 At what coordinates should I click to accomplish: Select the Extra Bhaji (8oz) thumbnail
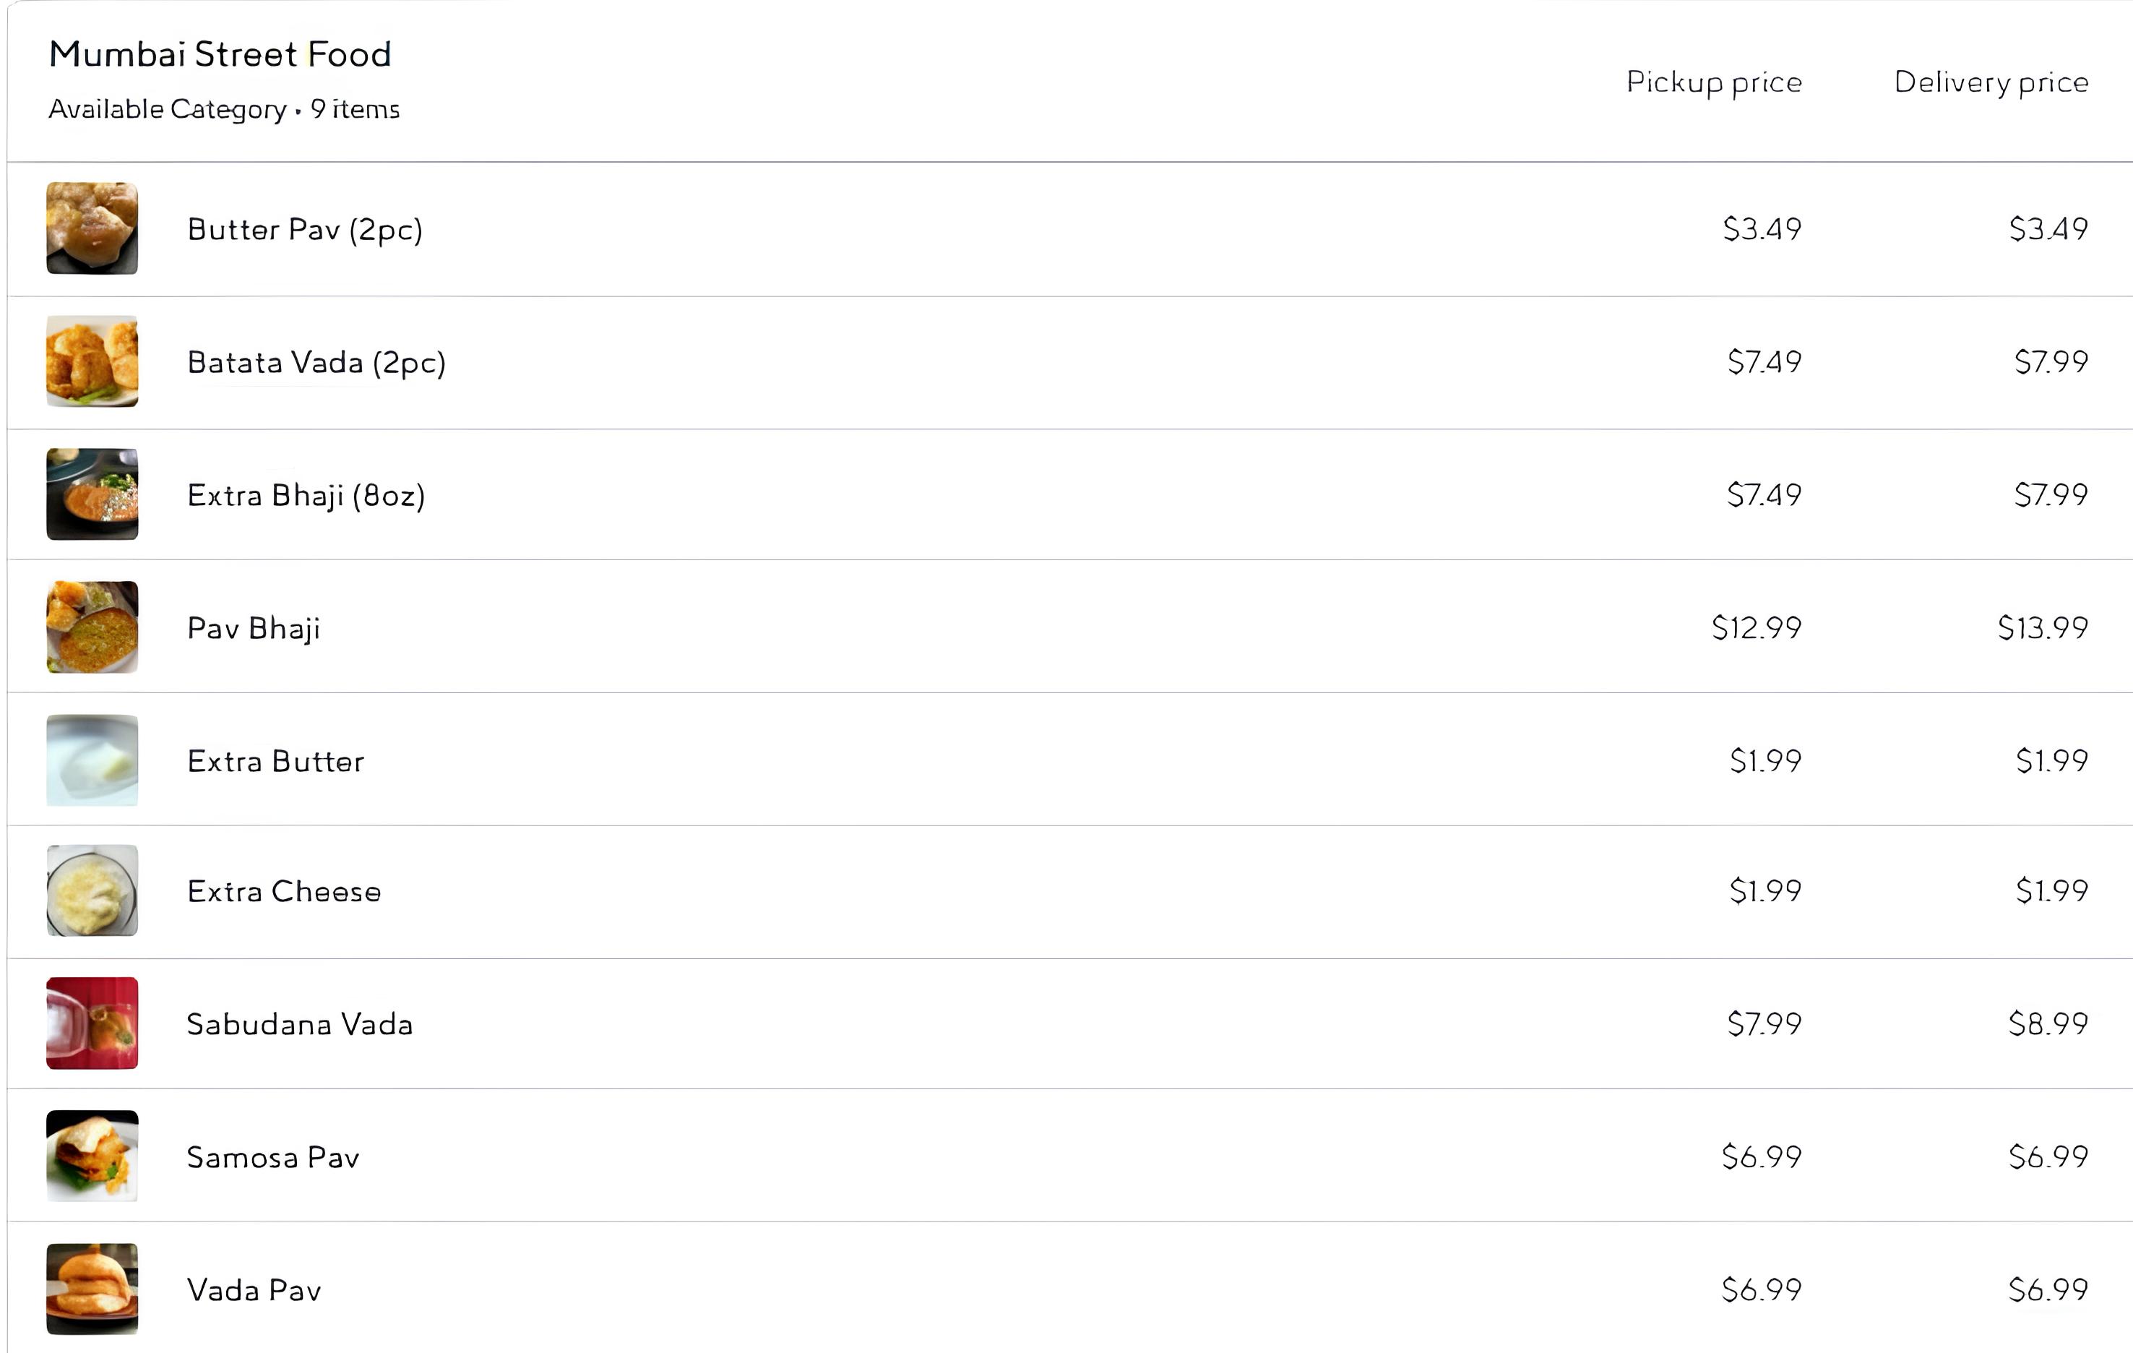pos(92,494)
